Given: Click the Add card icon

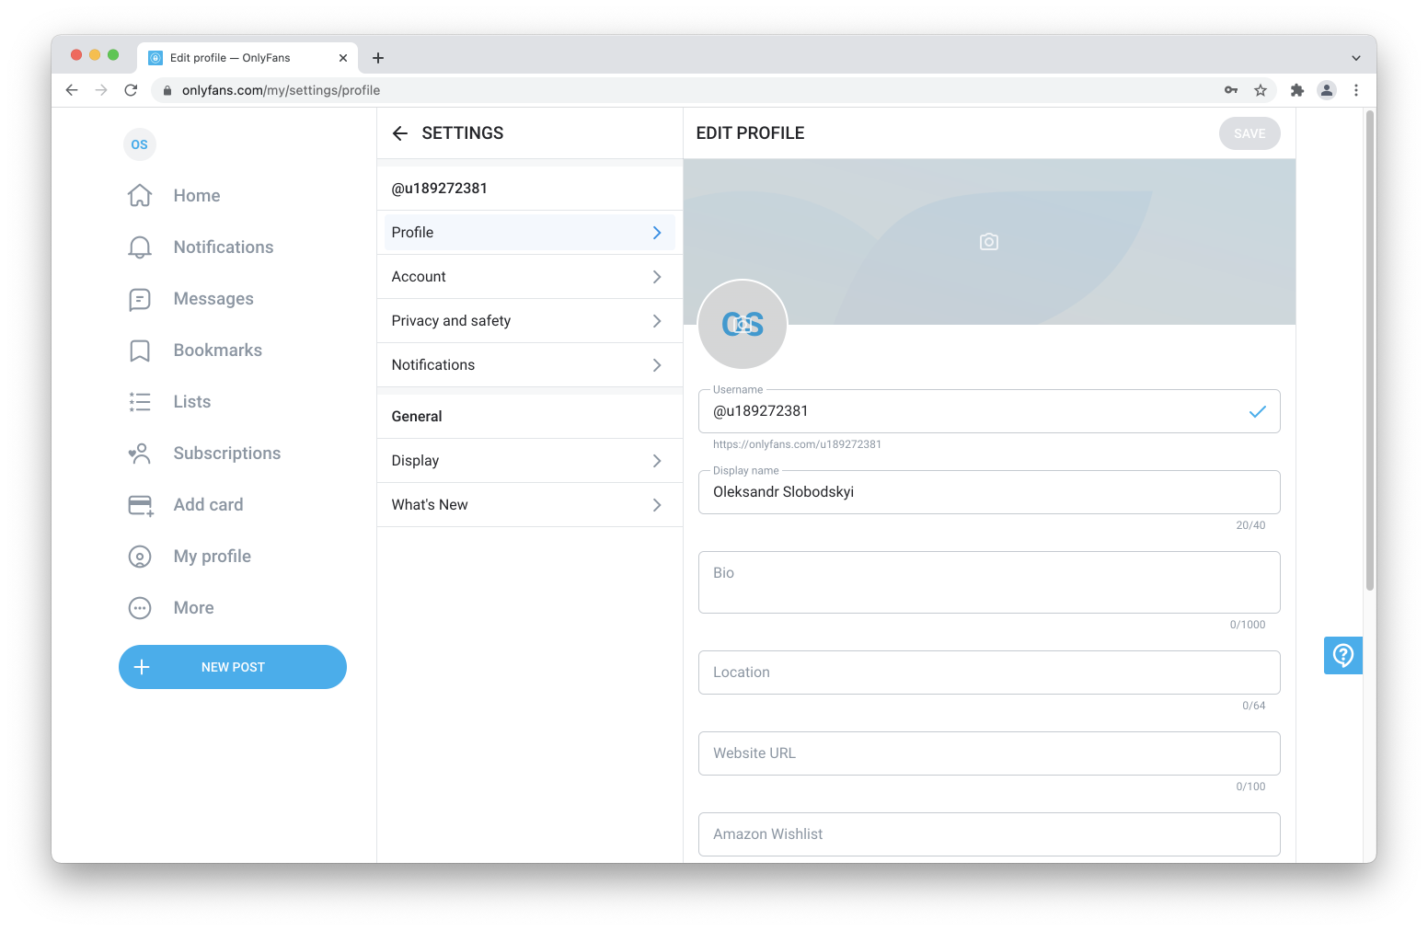Looking at the screenshot, I should (141, 505).
